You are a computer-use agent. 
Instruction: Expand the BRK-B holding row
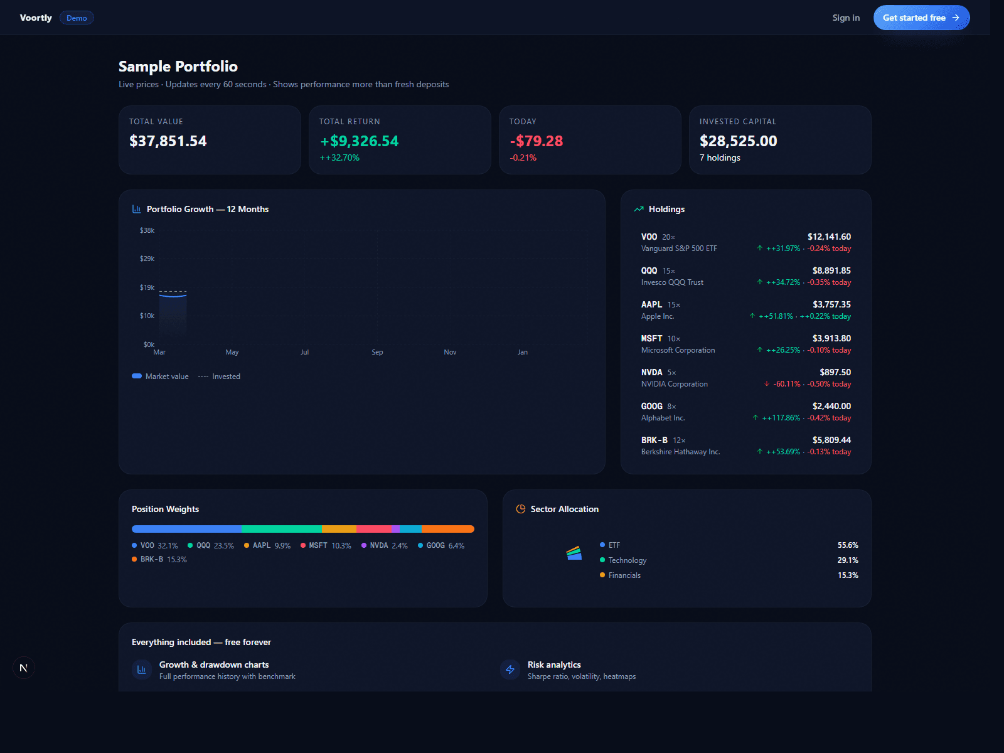[745, 445]
